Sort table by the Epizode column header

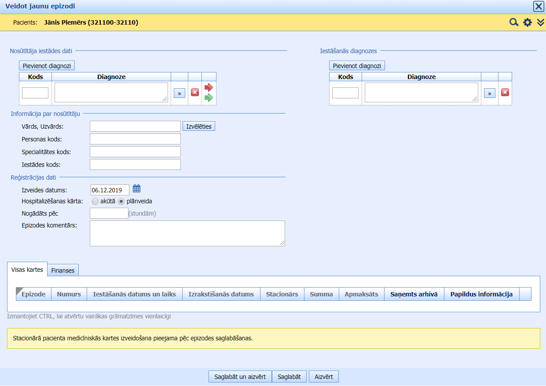pyautogui.click(x=33, y=294)
